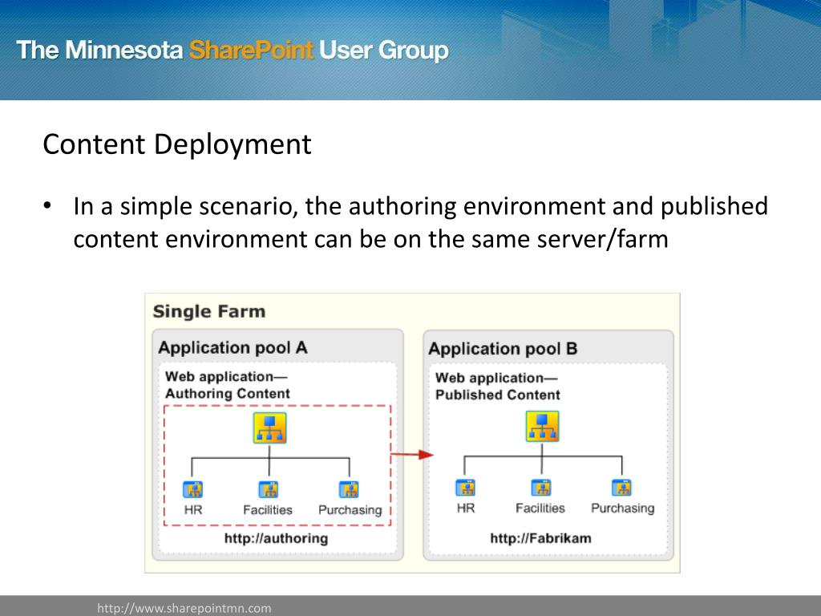Click the Application pool B heading

pyautogui.click(x=503, y=349)
